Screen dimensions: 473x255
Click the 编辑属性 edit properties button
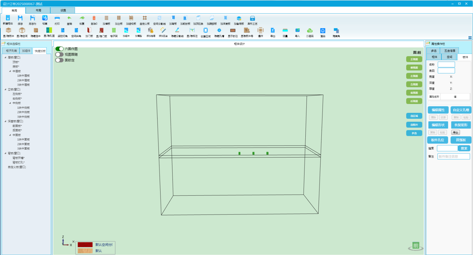(438, 110)
